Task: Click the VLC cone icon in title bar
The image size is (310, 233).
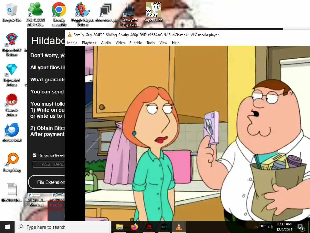Action: [70, 35]
